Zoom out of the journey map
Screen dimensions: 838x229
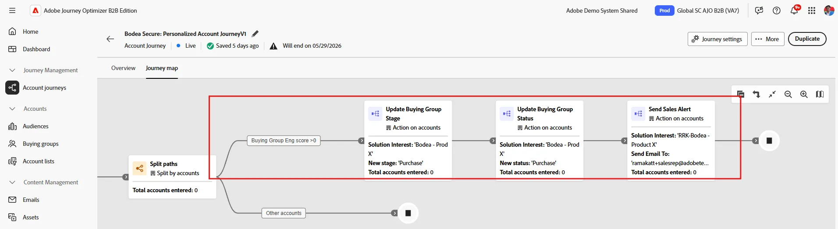click(x=788, y=94)
